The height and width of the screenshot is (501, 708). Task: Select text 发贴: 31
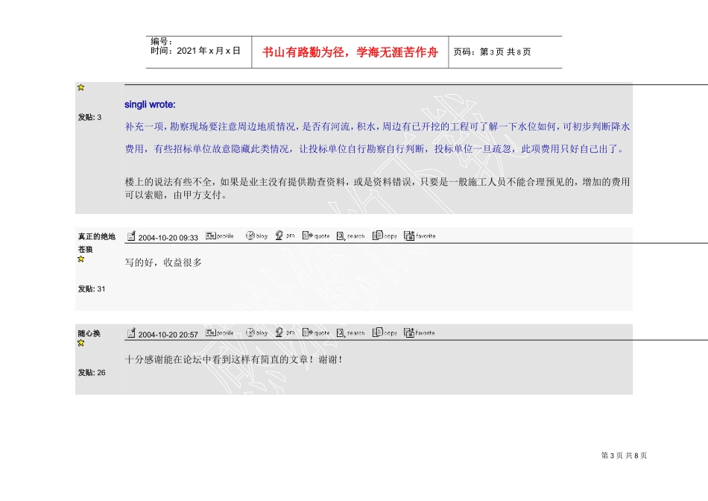[x=91, y=289]
